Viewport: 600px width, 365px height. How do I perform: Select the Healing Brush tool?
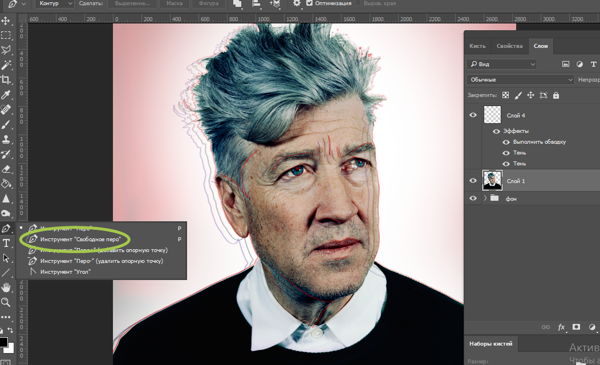tap(6, 109)
